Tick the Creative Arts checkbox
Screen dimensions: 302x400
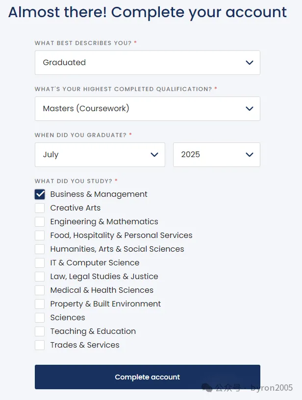(40, 208)
